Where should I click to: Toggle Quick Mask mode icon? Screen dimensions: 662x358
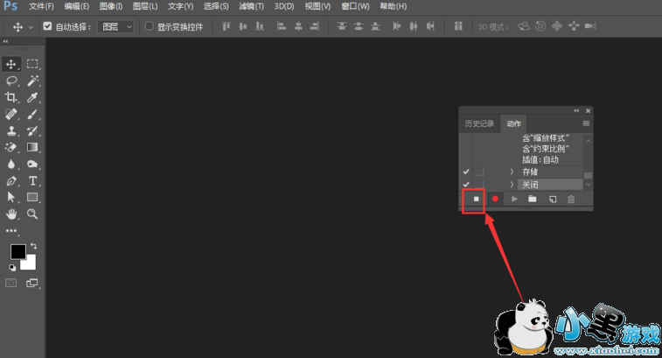pyautogui.click(x=11, y=283)
